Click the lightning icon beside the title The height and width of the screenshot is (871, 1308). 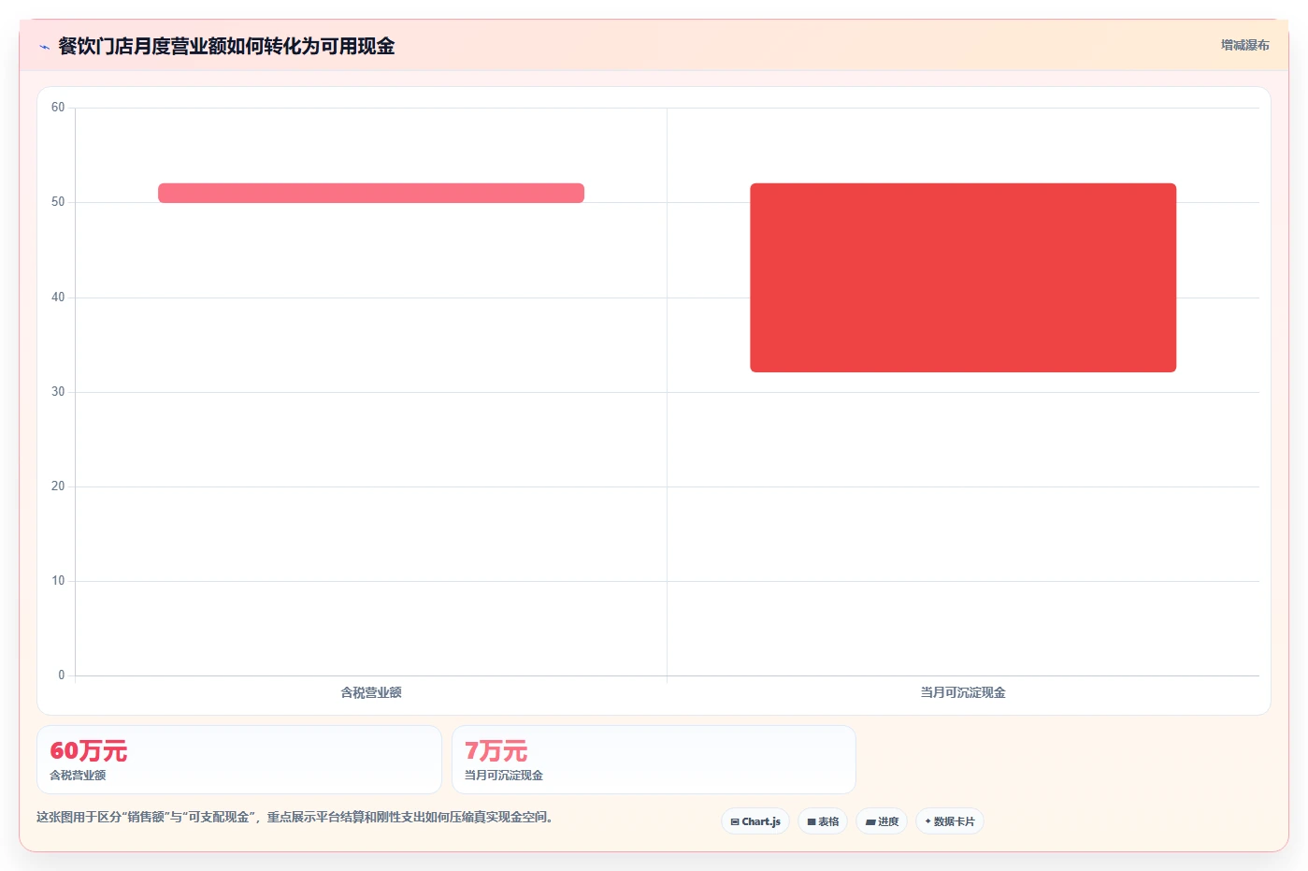click(44, 47)
